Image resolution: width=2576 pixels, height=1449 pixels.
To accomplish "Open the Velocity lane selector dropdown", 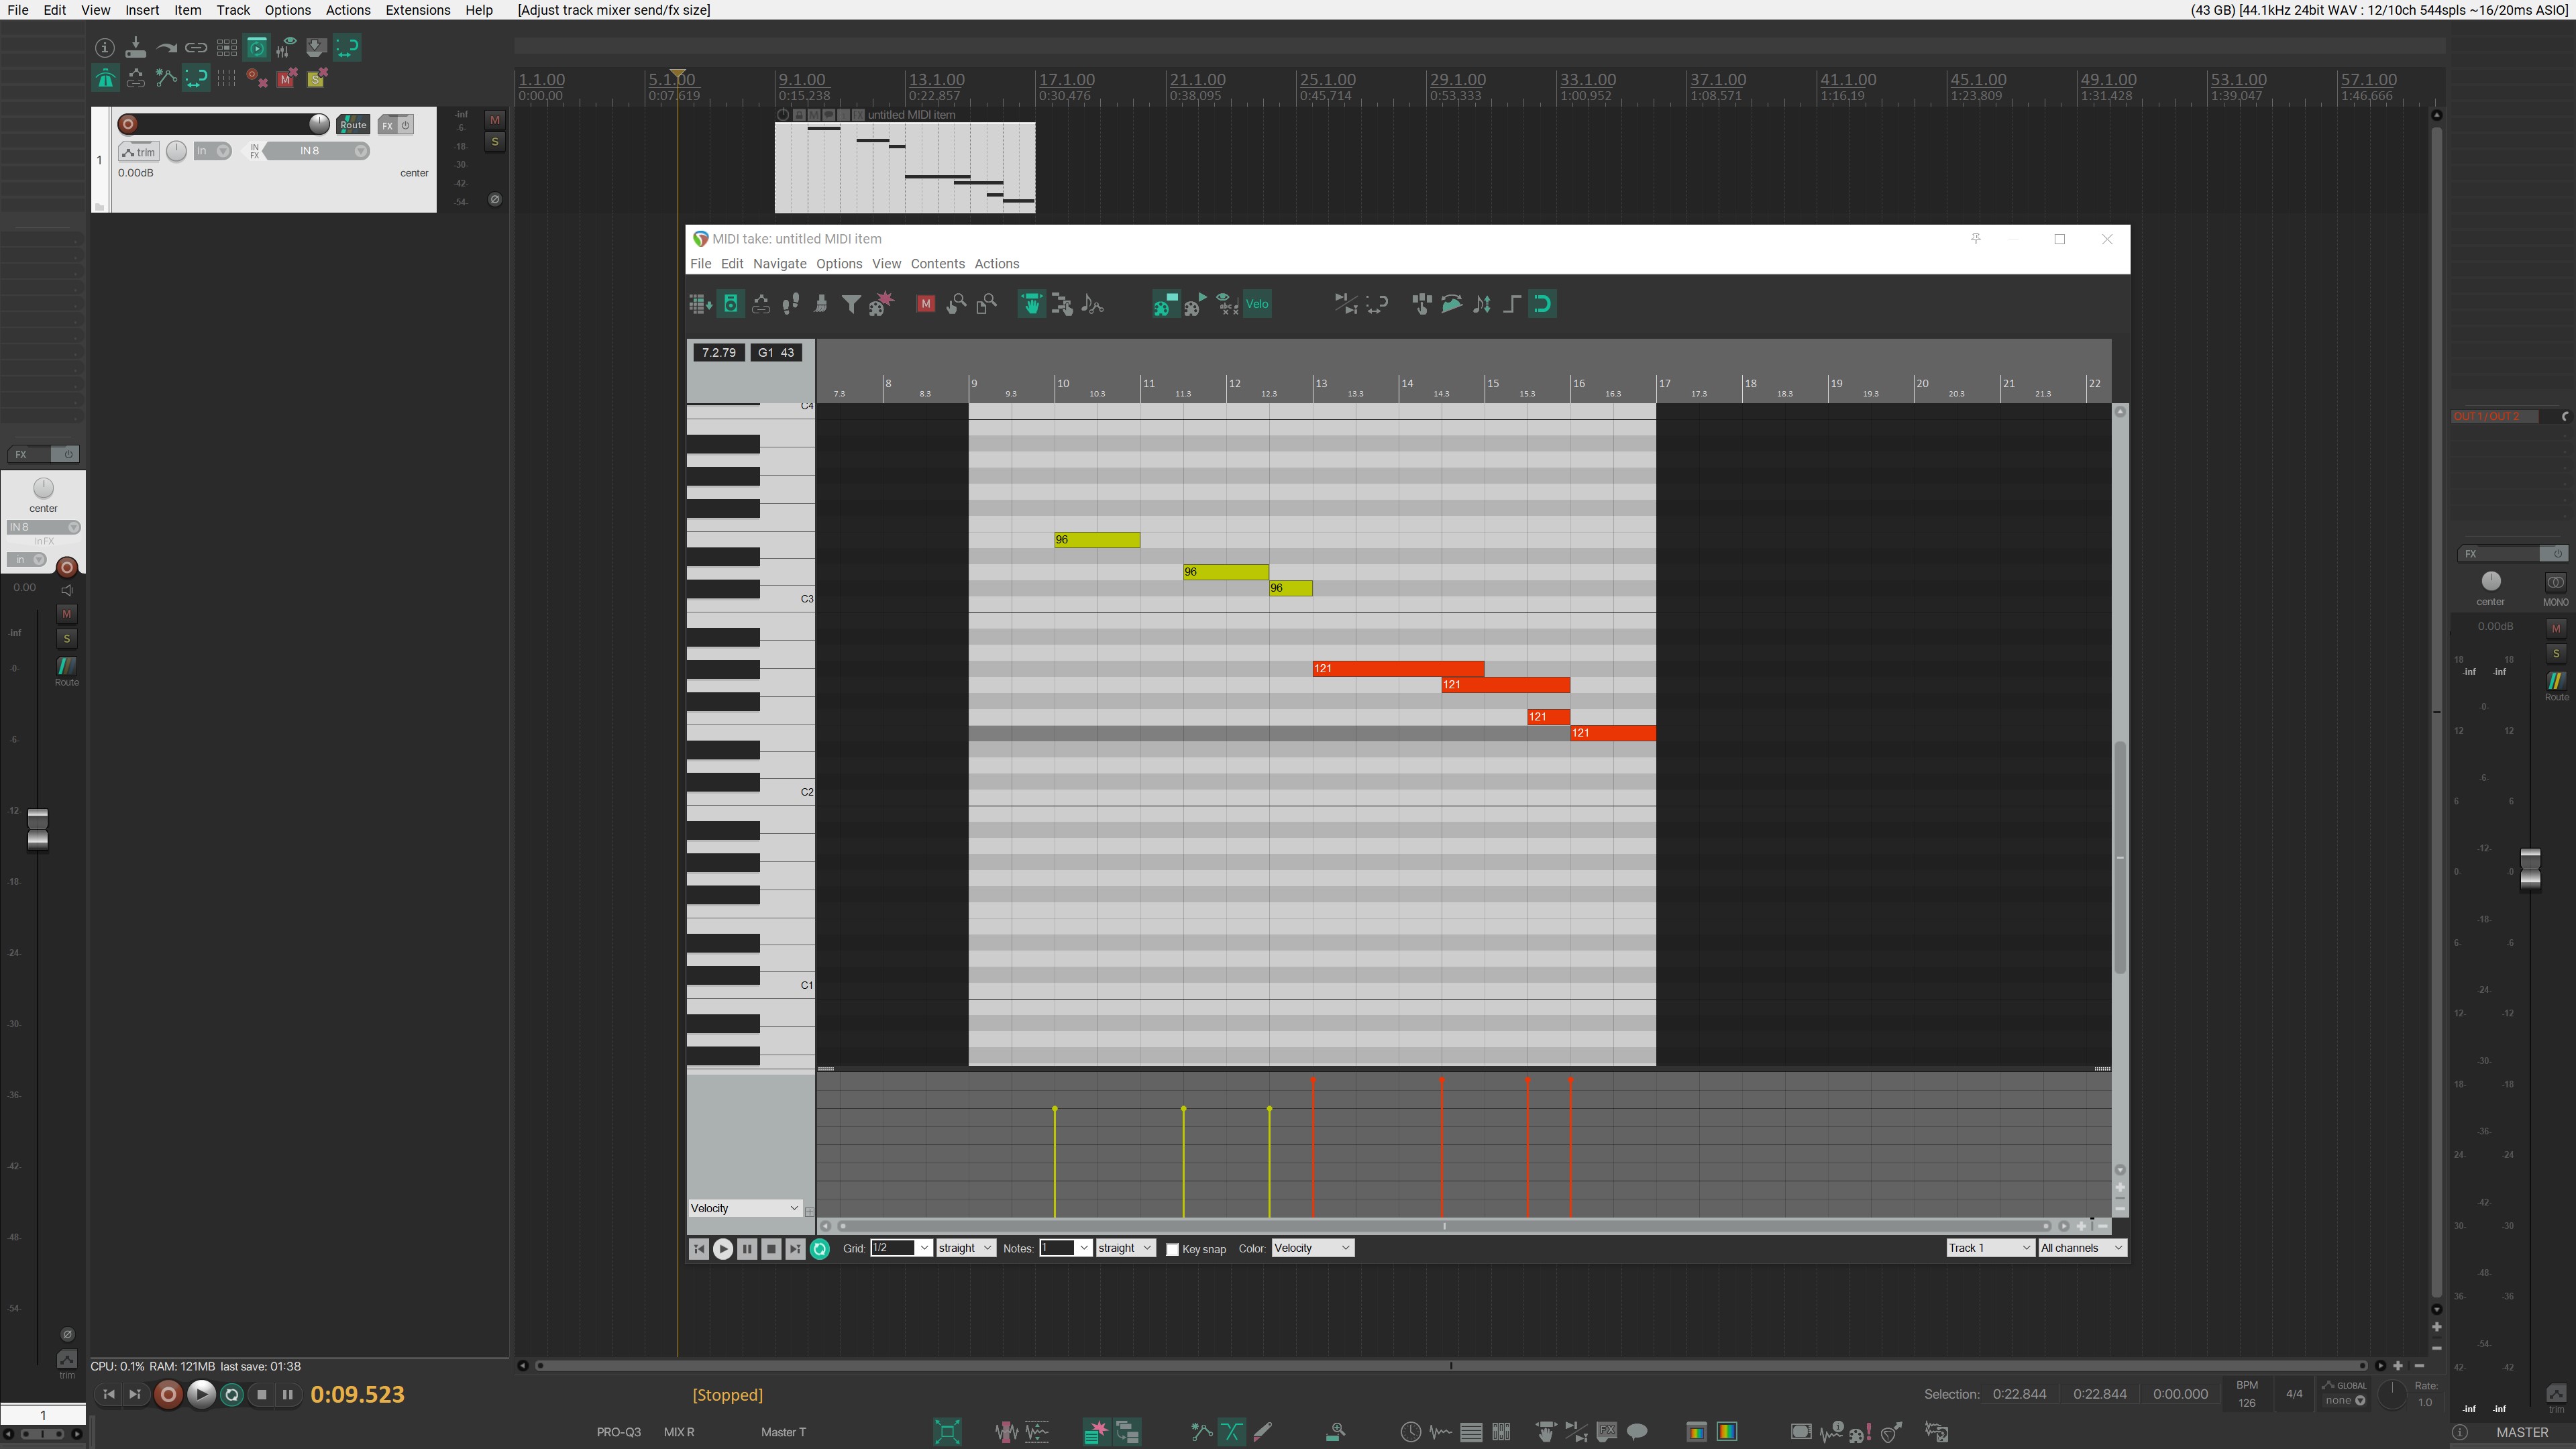I will click(744, 1208).
